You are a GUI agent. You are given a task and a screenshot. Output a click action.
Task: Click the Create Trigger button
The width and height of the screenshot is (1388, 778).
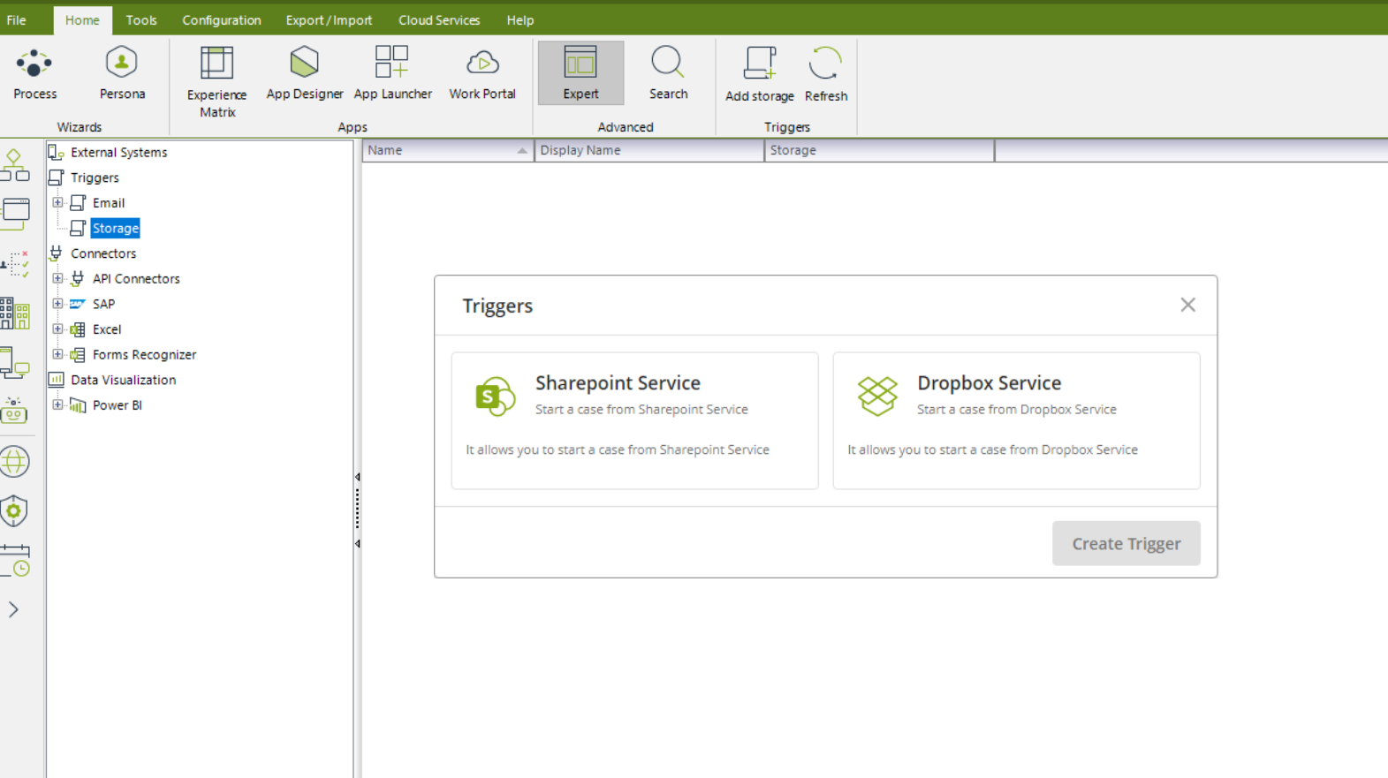[x=1126, y=543]
